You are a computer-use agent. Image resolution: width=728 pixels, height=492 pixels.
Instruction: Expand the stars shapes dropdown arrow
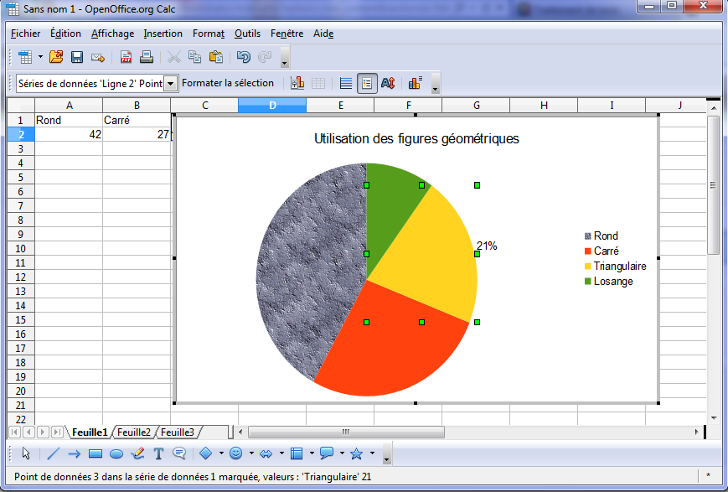(372, 453)
